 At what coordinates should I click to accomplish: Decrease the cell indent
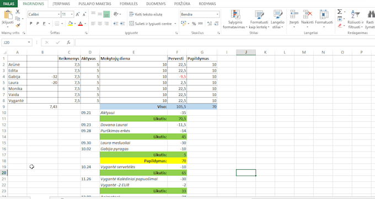[116, 24]
